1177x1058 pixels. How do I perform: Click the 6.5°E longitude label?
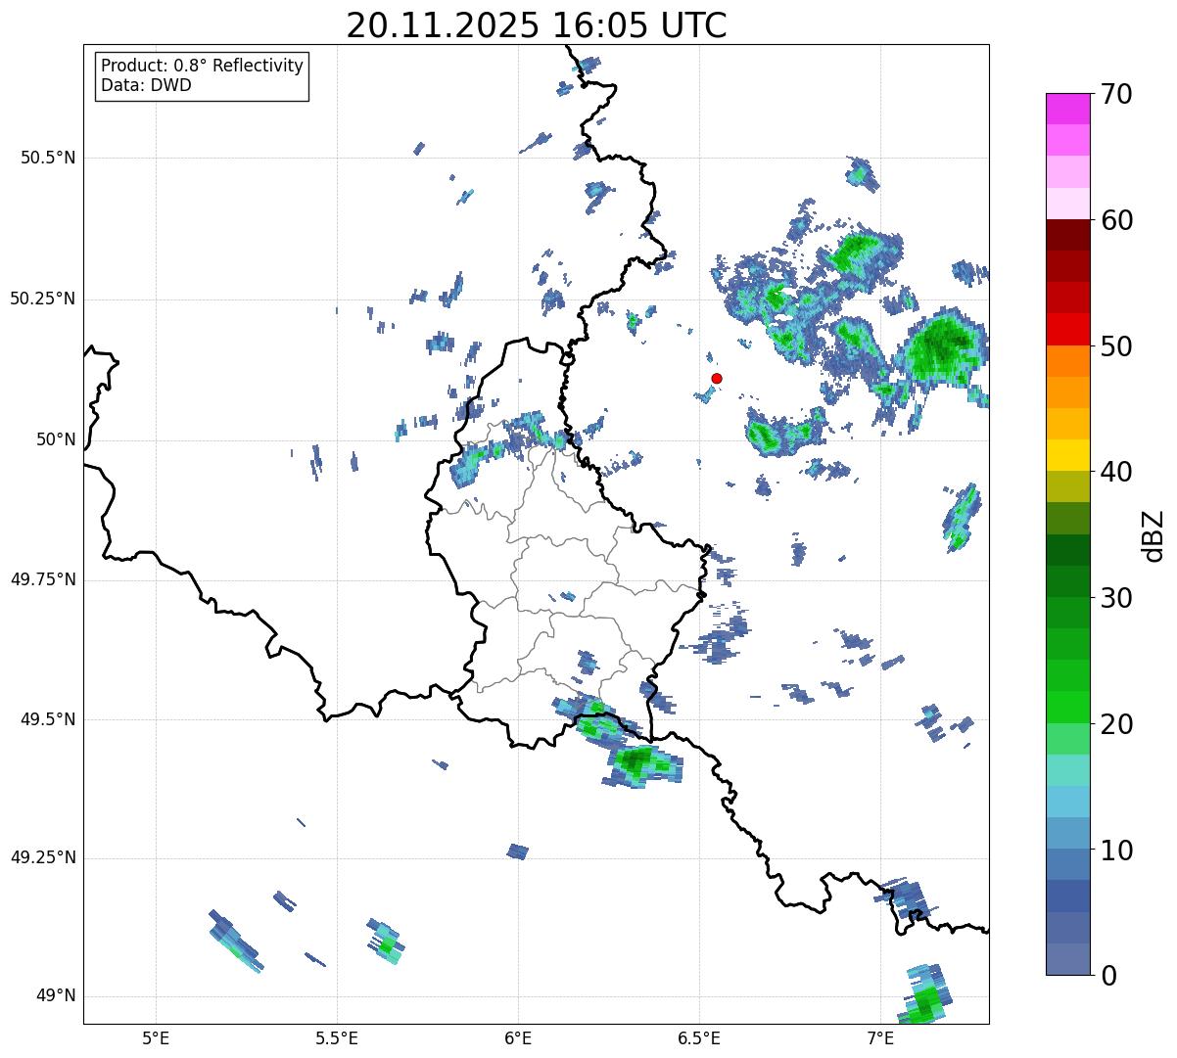700,1037
